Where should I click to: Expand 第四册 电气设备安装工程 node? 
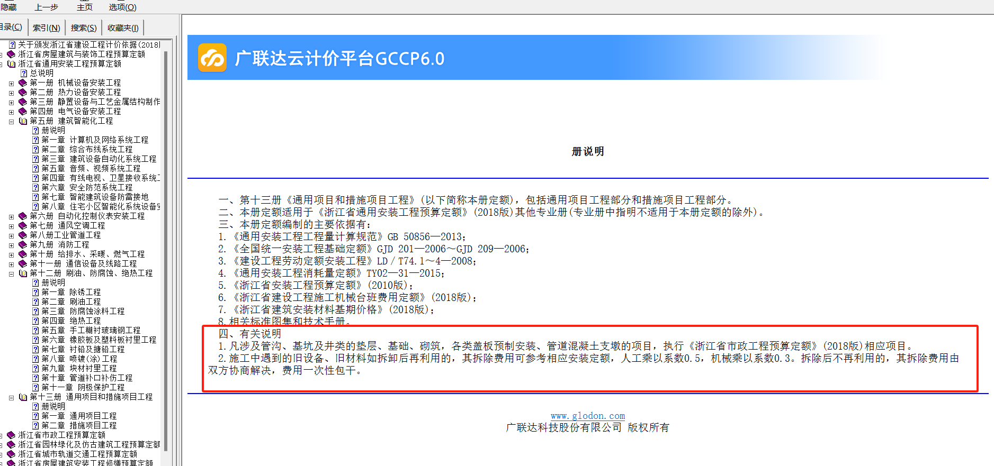(11, 112)
